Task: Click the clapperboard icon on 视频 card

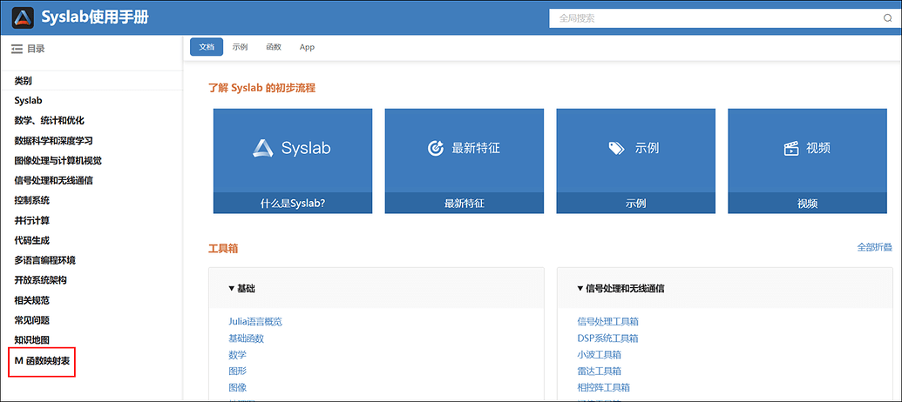Action: [x=791, y=148]
